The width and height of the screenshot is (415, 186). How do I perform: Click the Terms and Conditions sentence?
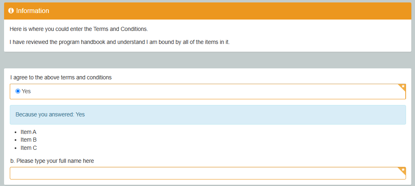click(79, 29)
